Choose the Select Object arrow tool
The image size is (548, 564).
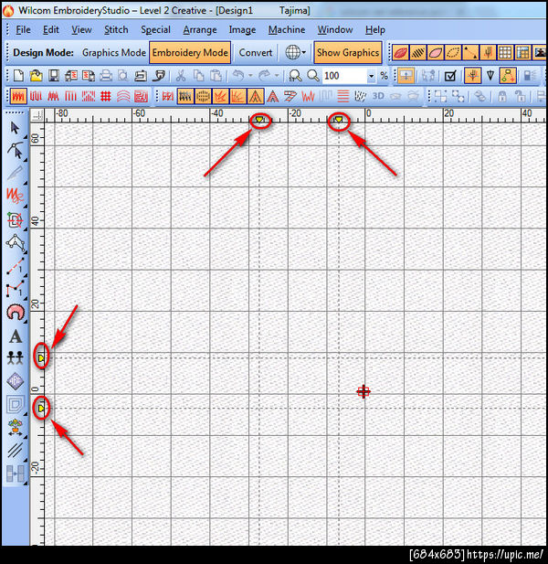[x=16, y=128]
